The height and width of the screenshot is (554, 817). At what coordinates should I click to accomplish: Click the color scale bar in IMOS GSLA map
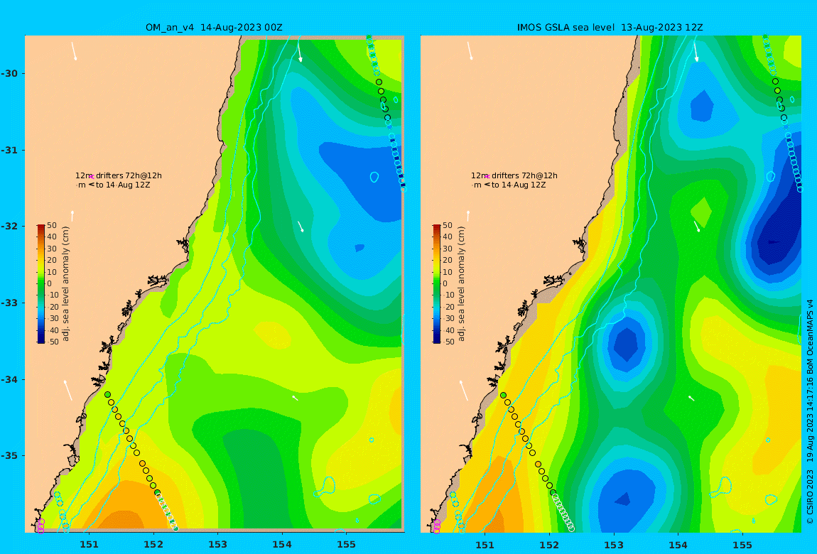click(437, 284)
